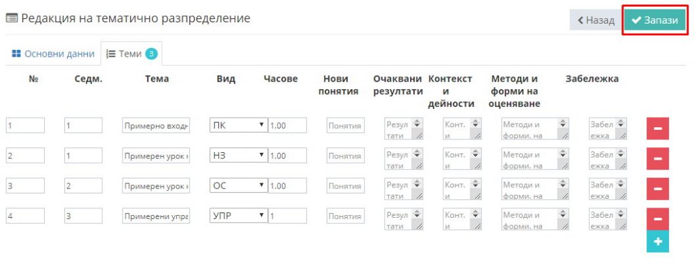The image size is (694, 261).
Task: Click the hours field in row 2
Action: coord(287,156)
